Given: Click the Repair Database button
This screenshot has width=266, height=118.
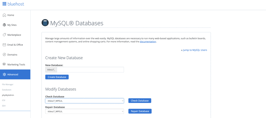Looking at the screenshot, I should (x=140, y=111).
